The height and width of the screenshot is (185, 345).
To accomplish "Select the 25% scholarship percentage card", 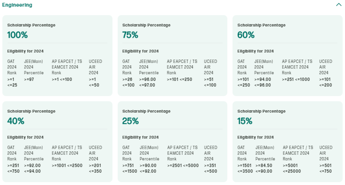I will click(172, 141).
